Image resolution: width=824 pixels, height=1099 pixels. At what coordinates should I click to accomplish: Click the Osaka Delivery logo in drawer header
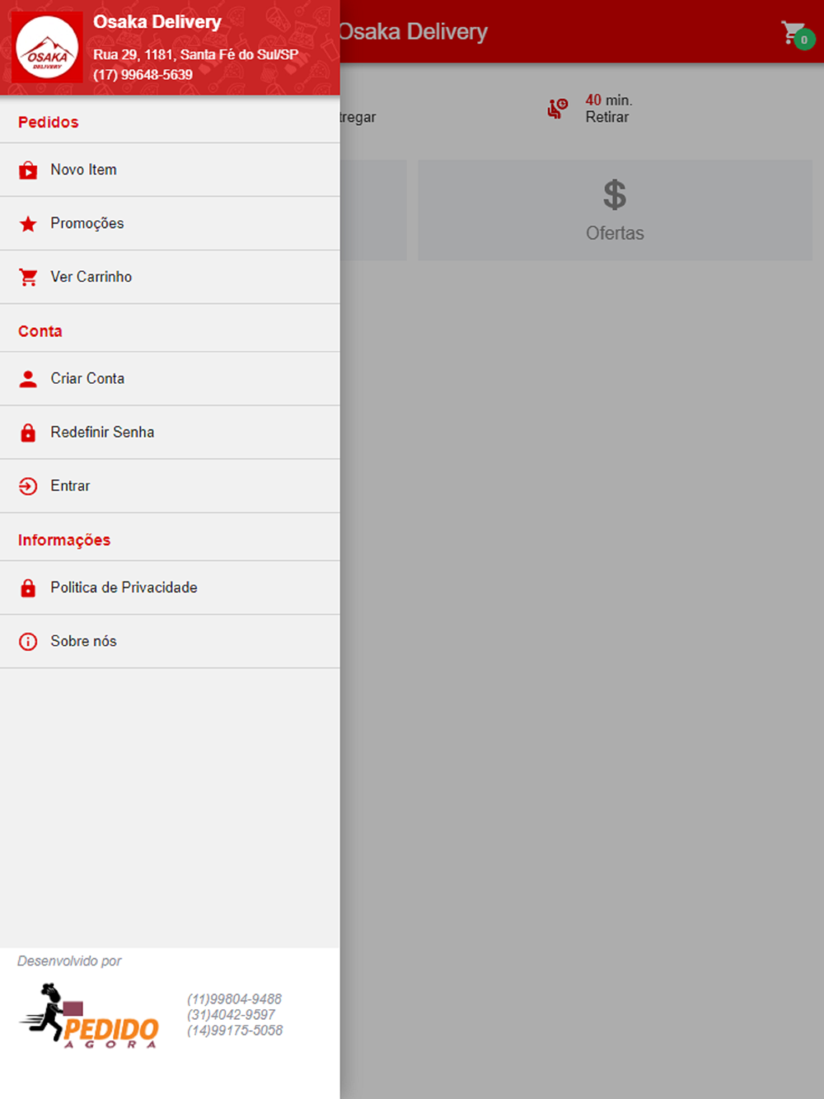click(x=47, y=48)
